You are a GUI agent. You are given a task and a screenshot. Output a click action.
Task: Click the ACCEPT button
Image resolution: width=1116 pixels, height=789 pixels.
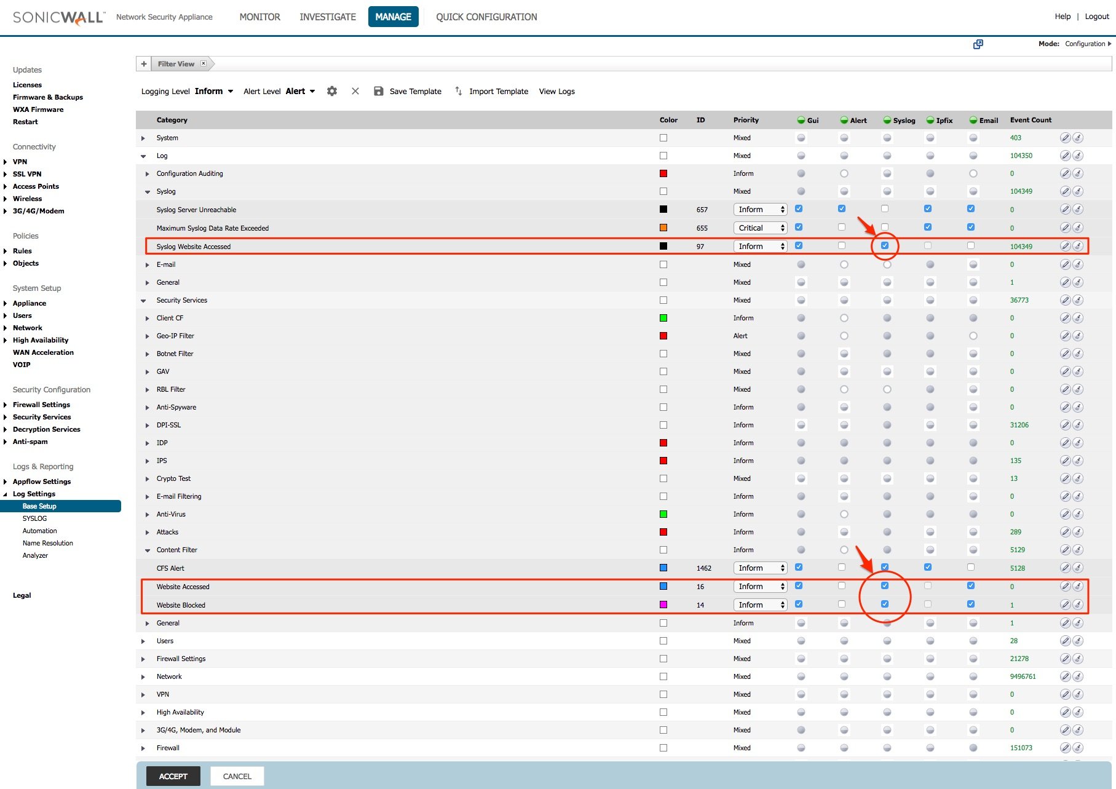173,776
